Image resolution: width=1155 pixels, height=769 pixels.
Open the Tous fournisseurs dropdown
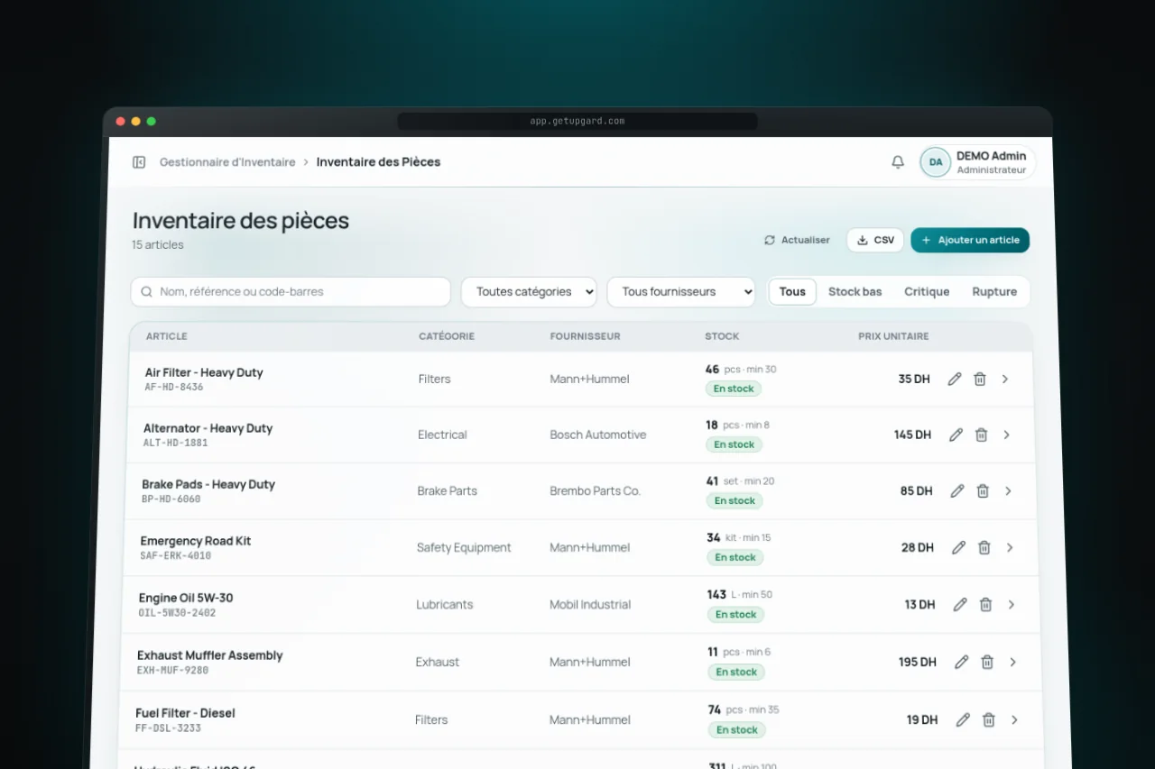point(681,292)
